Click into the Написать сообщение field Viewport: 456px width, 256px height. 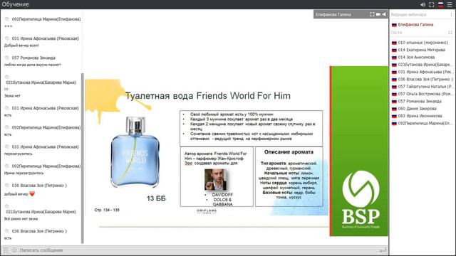[x=198, y=250]
